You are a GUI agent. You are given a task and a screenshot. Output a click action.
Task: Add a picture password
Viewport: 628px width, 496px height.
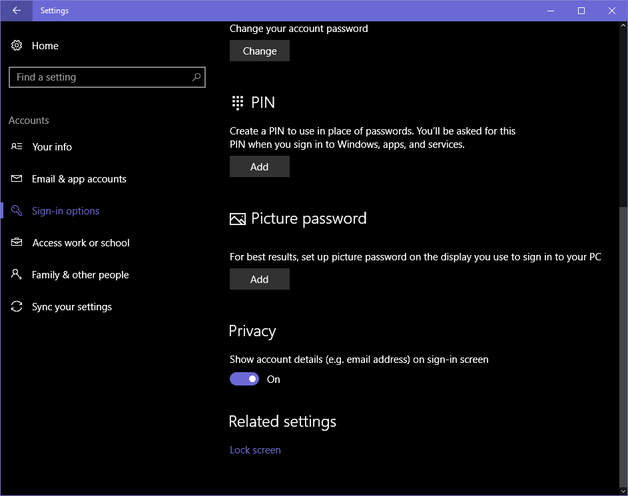click(259, 279)
